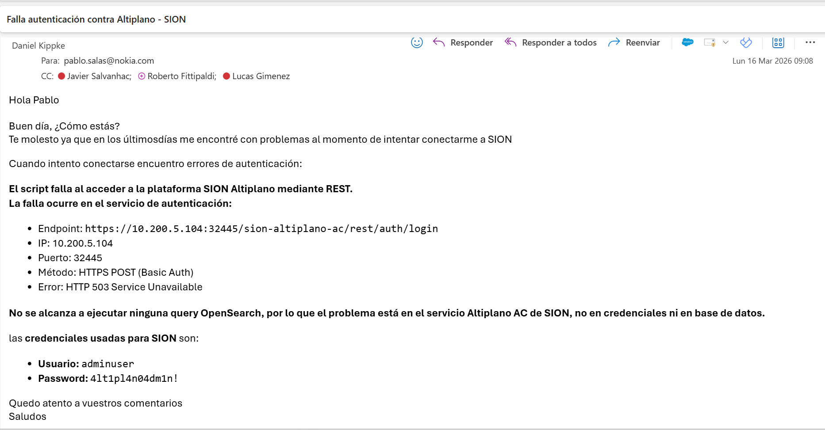Open the emoji reaction picker
Viewport: 825px width, 430px height.
(x=417, y=42)
